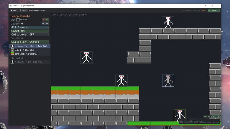Click the objects count and view percentage text
This screenshot has height=129, width=230.
(x=191, y=10)
